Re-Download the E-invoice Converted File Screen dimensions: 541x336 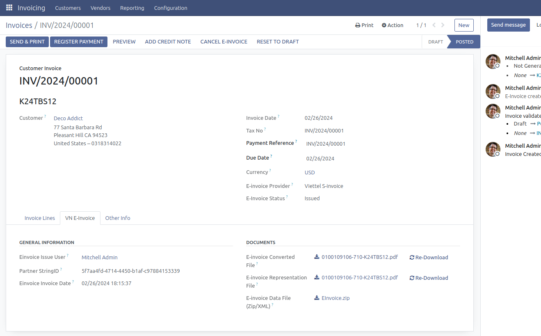click(x=429, y=258)
